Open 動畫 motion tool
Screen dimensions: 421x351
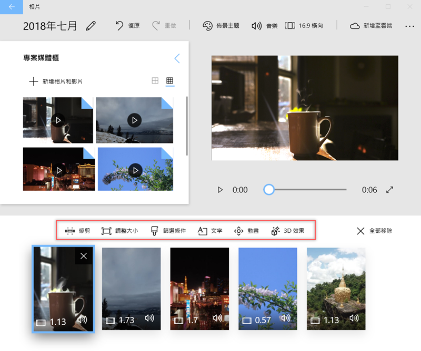click(246, 231)
